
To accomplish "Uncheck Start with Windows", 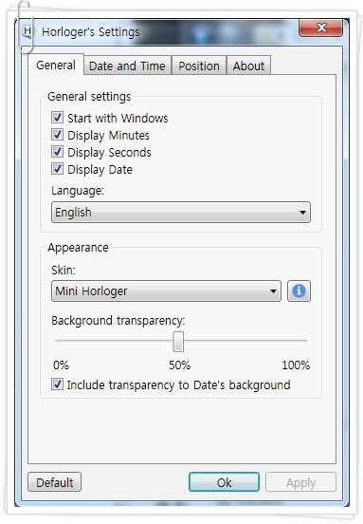I will (x=57, y=118).
